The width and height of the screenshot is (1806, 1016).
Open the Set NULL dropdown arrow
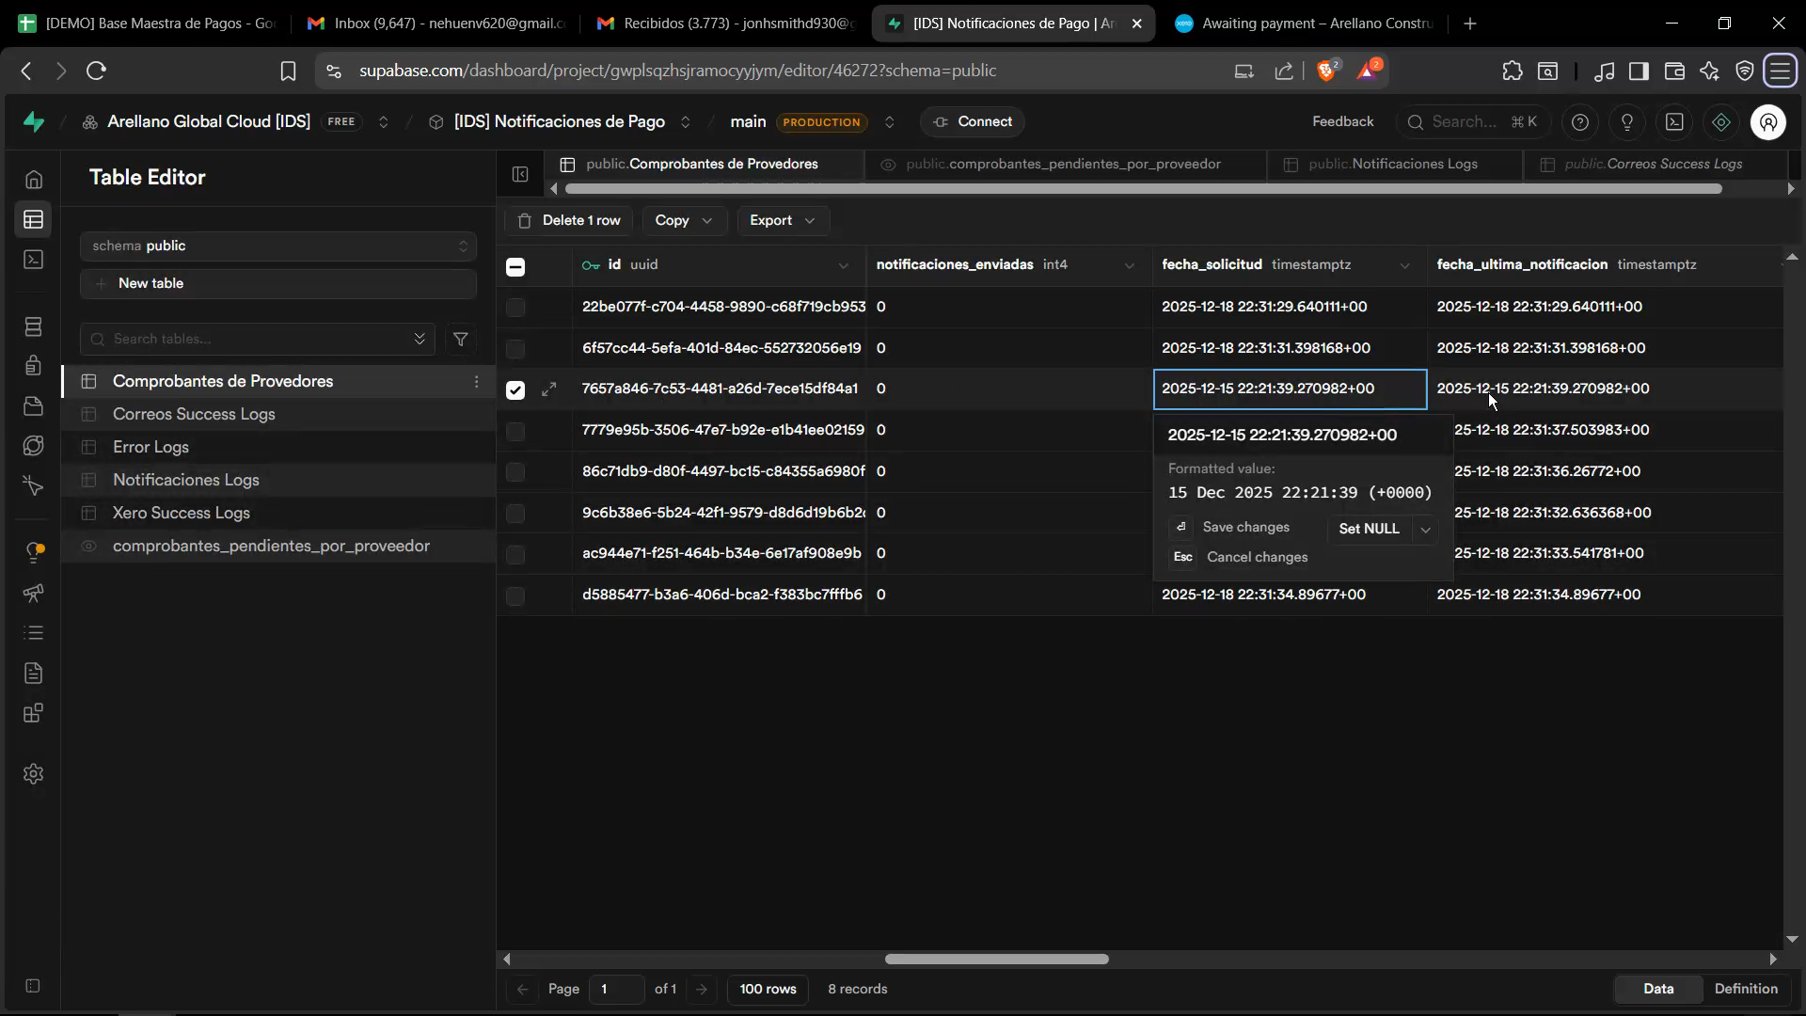[1426, 530]
